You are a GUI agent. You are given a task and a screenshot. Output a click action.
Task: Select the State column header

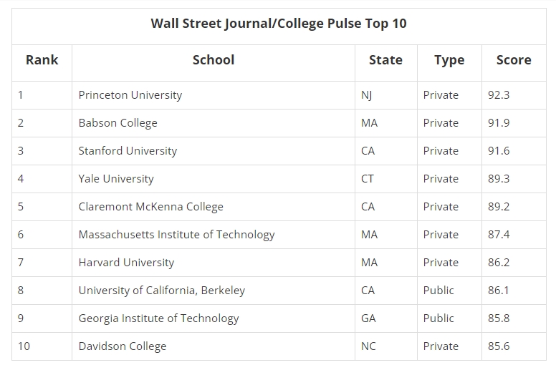[385, 60]
